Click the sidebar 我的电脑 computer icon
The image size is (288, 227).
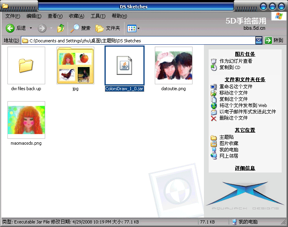pyautogui.click(x=214, y=150)
